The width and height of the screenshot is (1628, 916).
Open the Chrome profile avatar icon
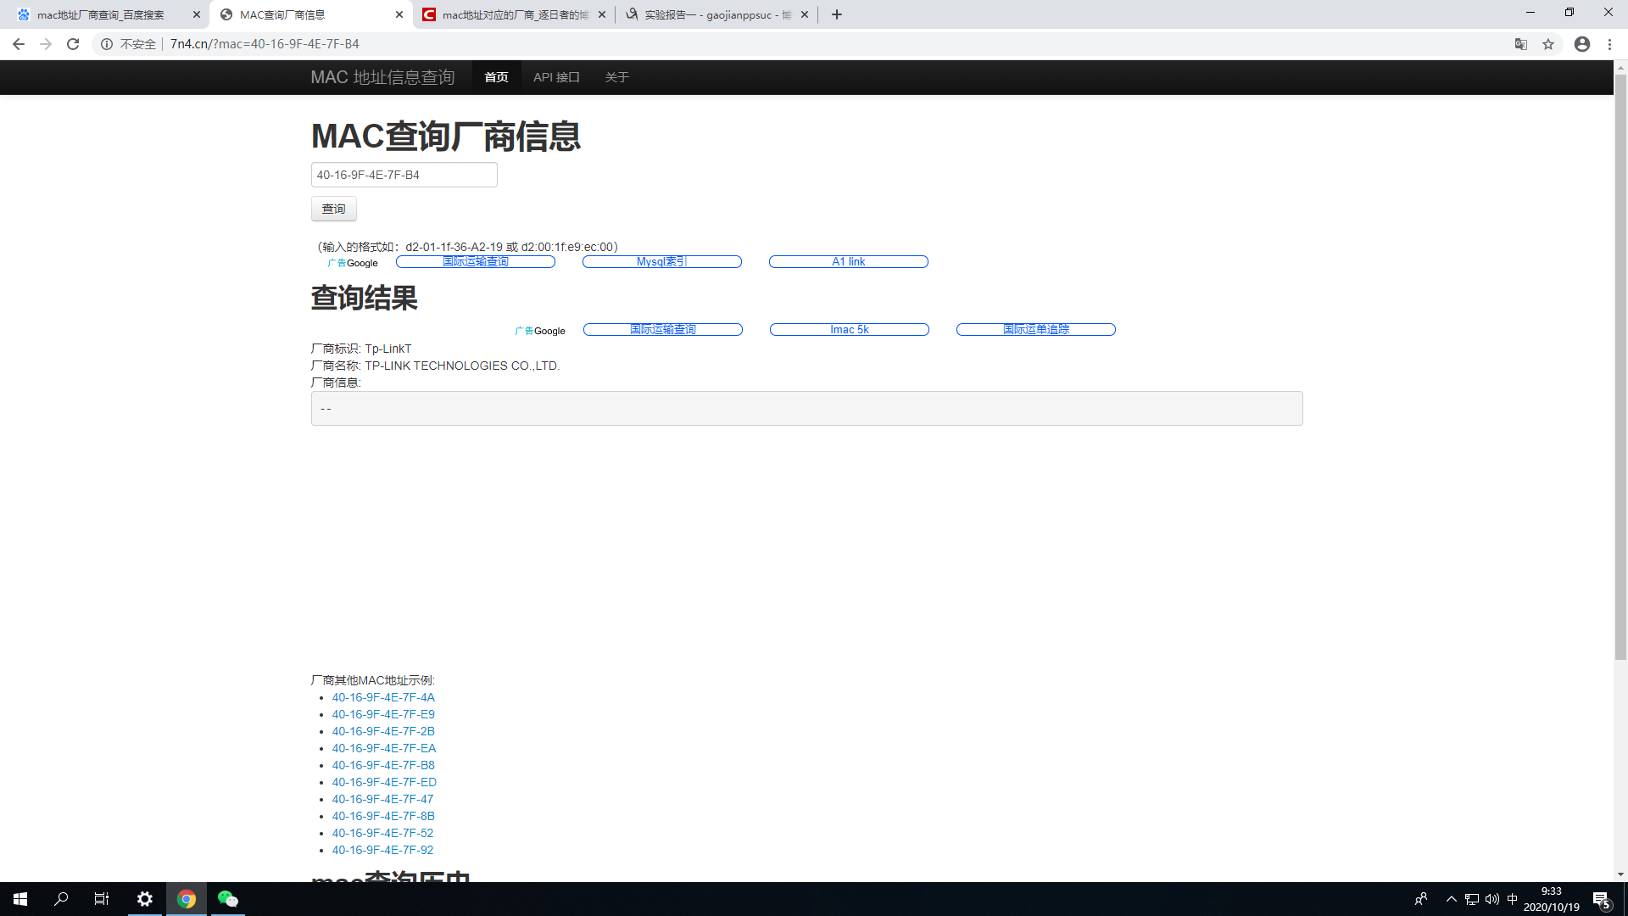[x=1582, y=44]
